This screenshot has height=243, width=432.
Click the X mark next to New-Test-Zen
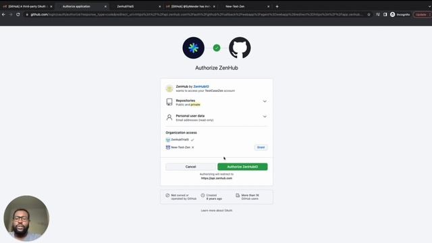click(193, 147)
